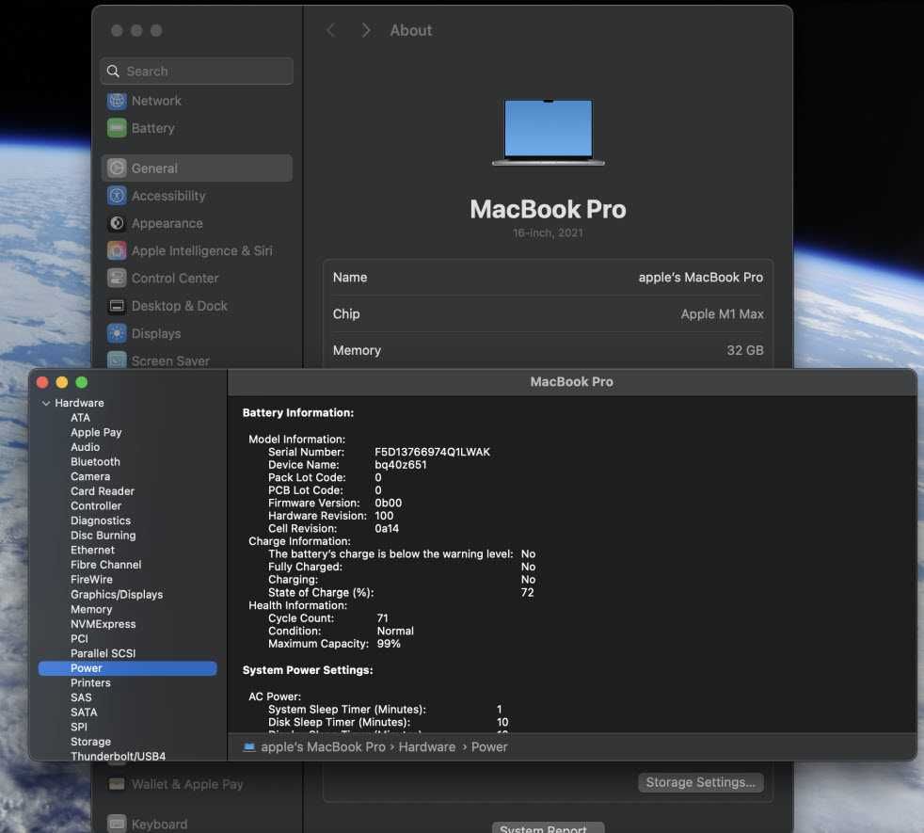
Task: Click laptop icon in System Report path bar
Action: [x=249, y=747]
